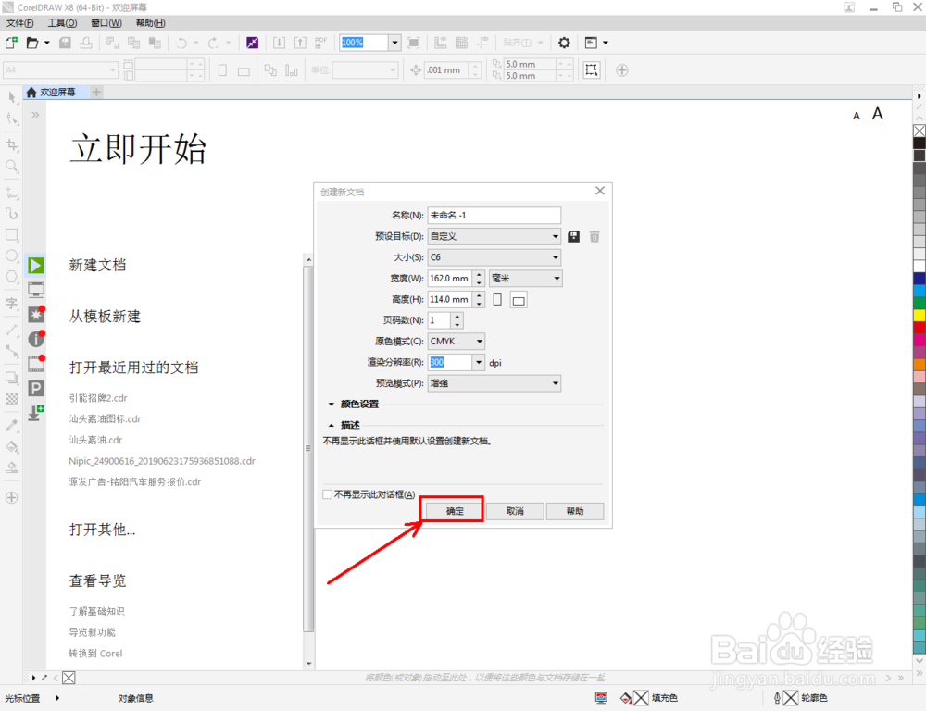Open recent file 汕头嘉油.cdr
This screenshot has width=926, height=711.
[x=95, y=440]
